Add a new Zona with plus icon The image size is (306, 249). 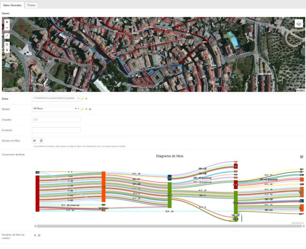(86, 99)
